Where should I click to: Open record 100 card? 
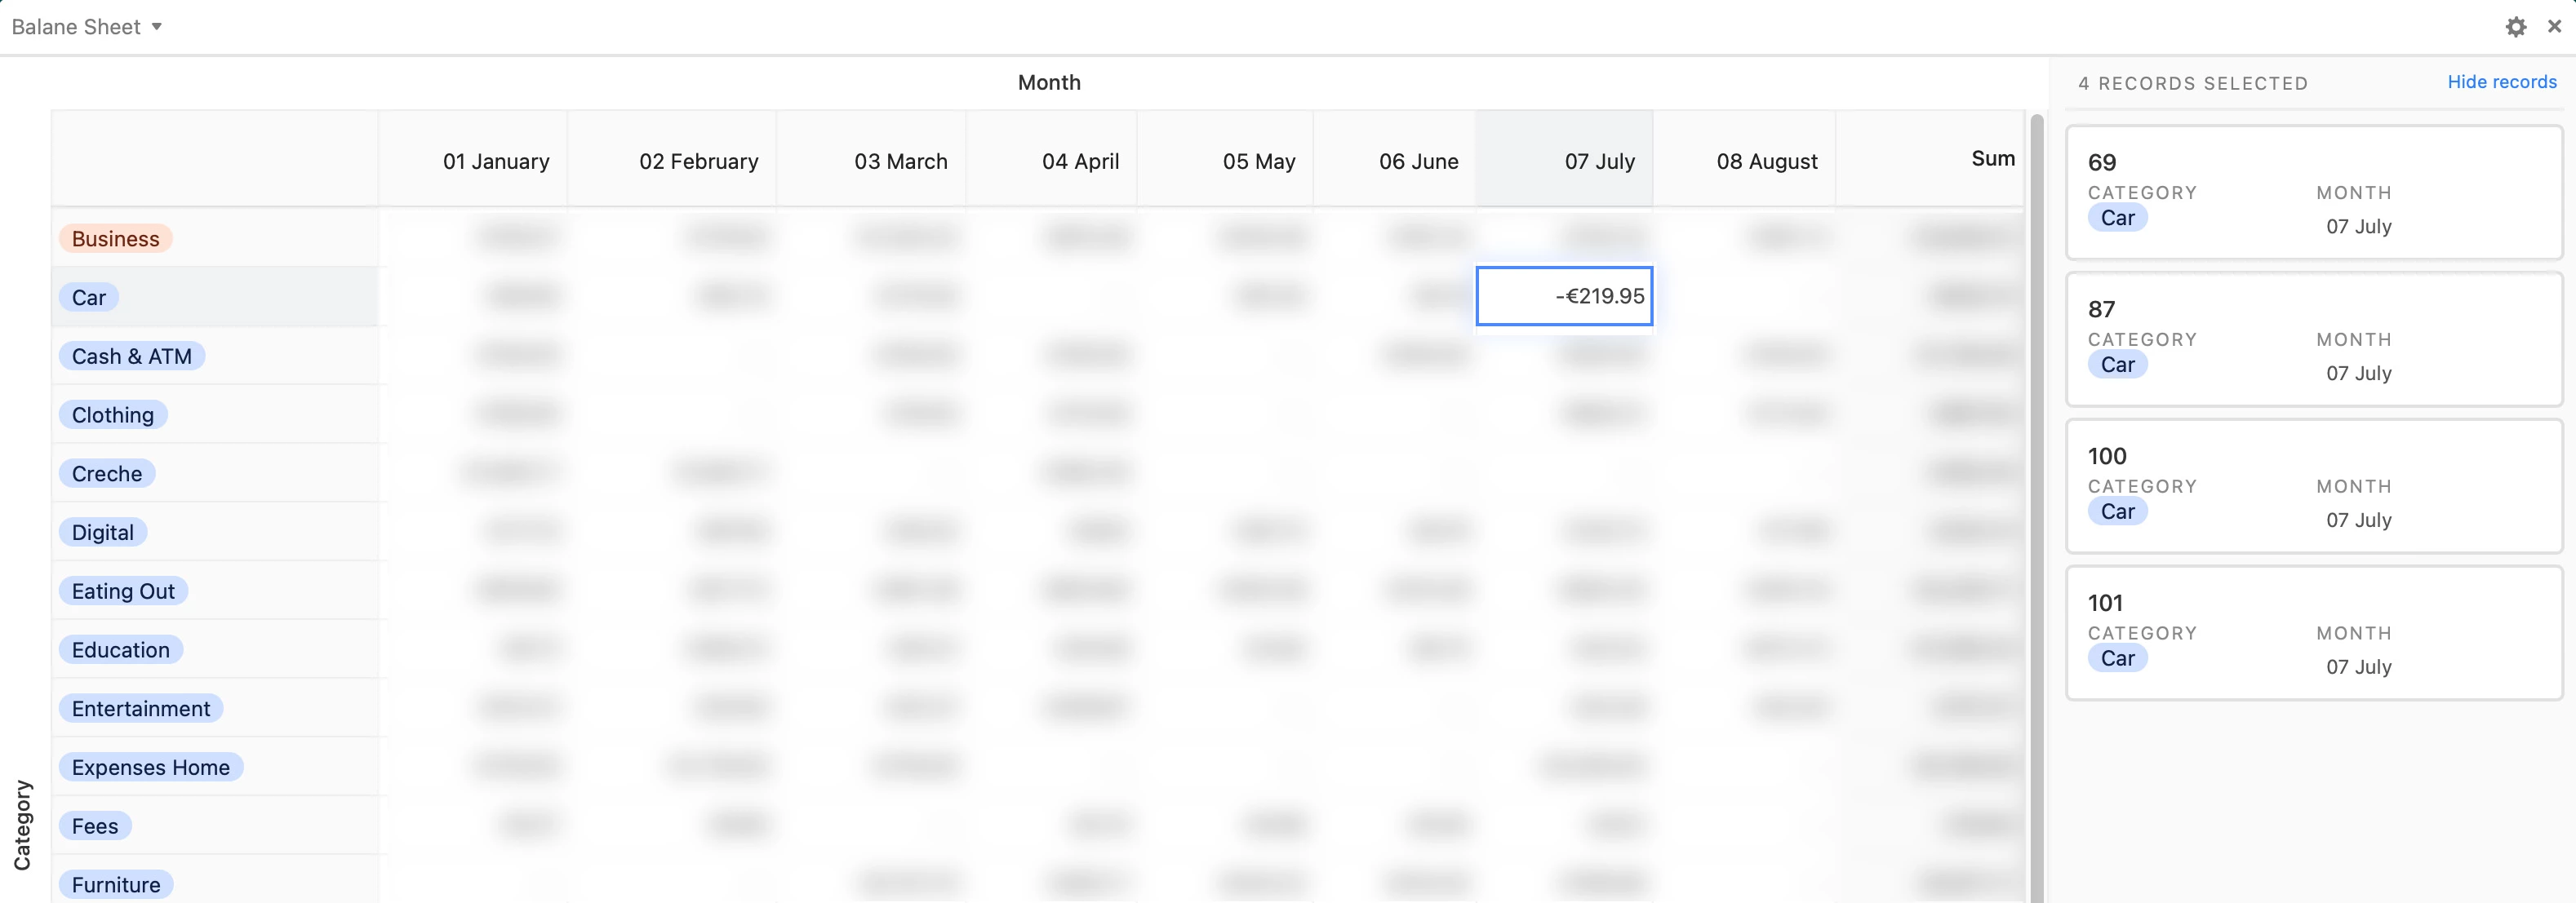point(2313,485)
